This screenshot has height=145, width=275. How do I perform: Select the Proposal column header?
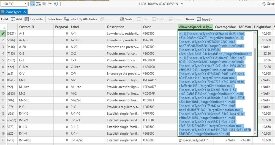pyautogui.click(x=61, y=27)
